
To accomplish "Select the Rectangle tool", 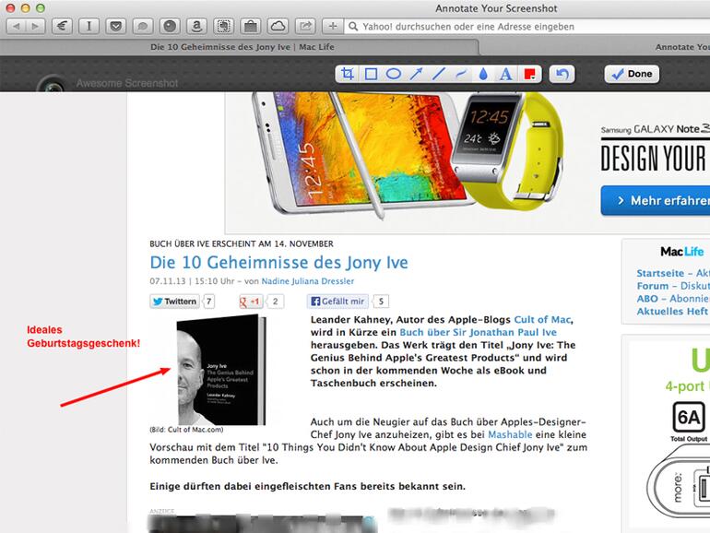I will coord(371,74).
